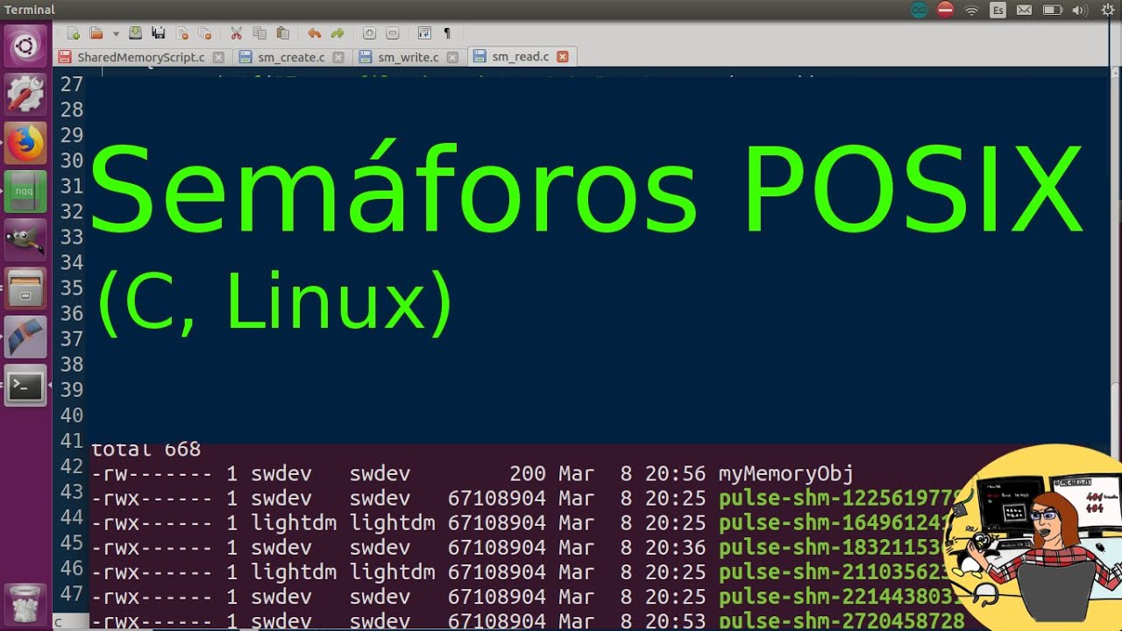Open the power gear session menu

(x=1106, y=10)
